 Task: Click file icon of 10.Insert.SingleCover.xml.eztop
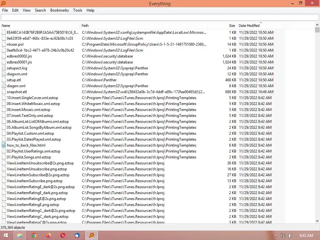click(4, 98)
